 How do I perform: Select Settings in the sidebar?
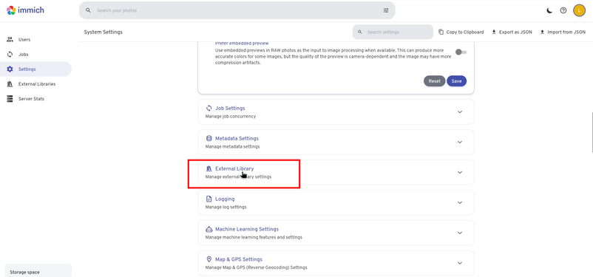[x=35, y=69]
